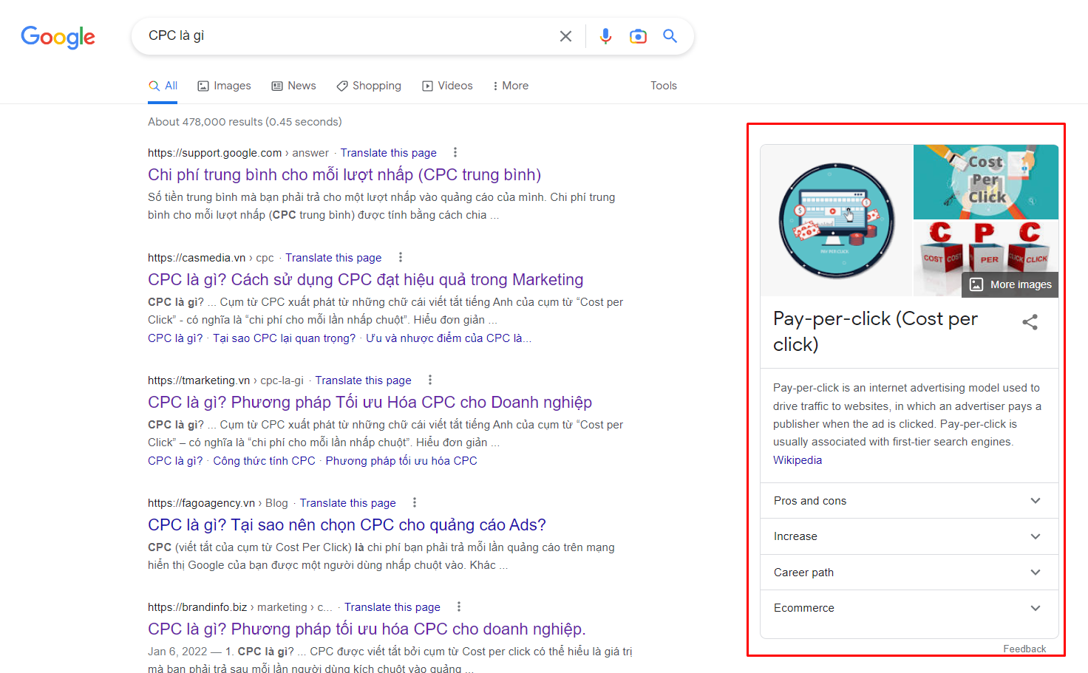
Task: Click the More images button
Action: (1010, 284)
